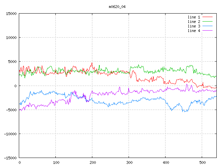Pick the positive 5000 y-axis tick label
Image resolution: width=223 pixels, height=167 pixels.
[12, 62]
